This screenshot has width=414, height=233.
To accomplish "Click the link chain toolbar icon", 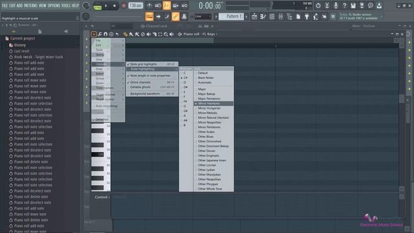I will 175,17.
